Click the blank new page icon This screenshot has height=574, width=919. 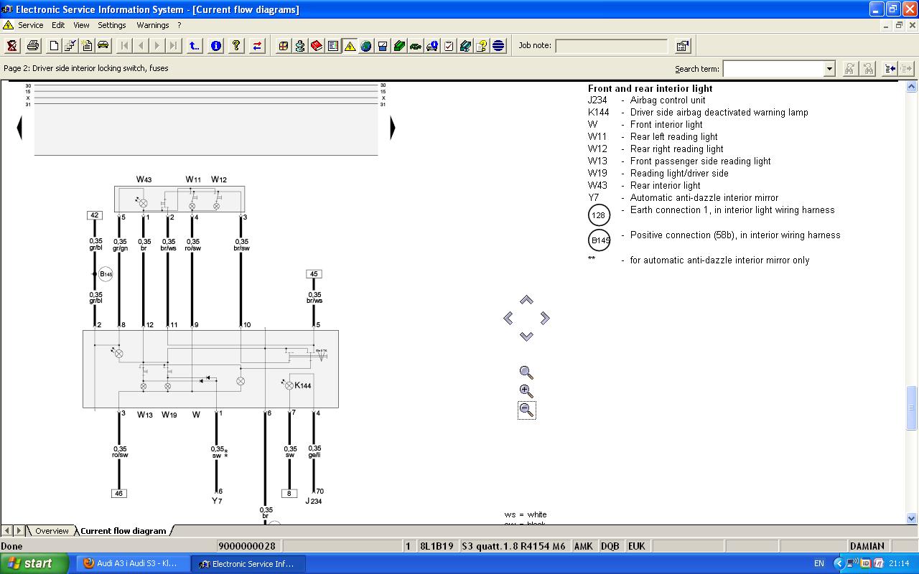pyautogui.click(x=54, y=46)
